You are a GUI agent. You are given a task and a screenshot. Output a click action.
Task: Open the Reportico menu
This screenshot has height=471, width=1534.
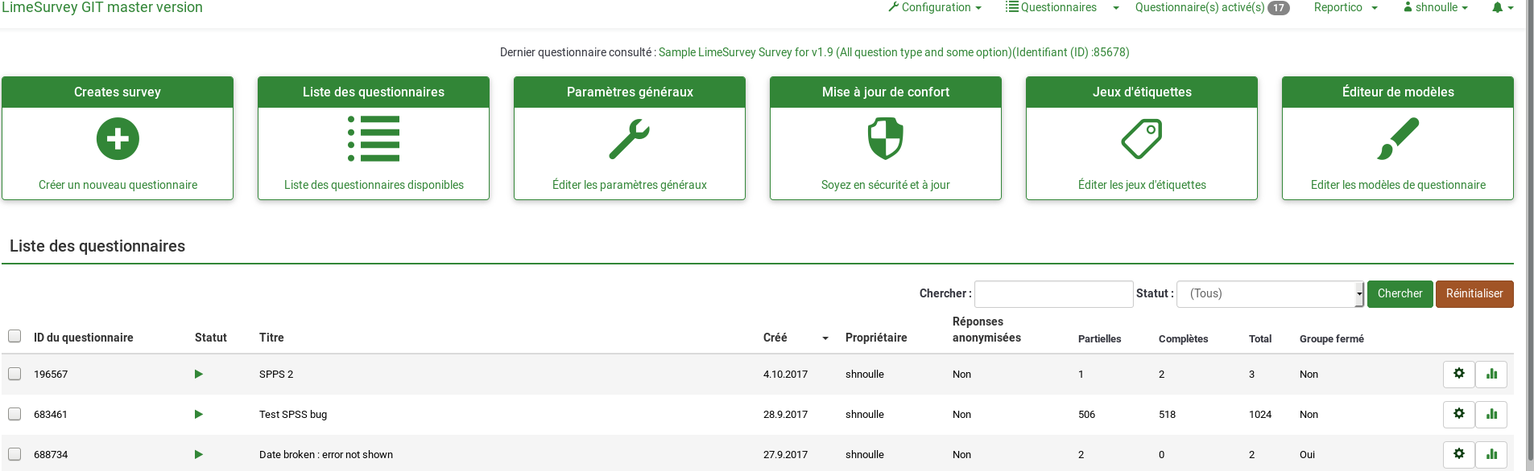[x=1345, y=8]
